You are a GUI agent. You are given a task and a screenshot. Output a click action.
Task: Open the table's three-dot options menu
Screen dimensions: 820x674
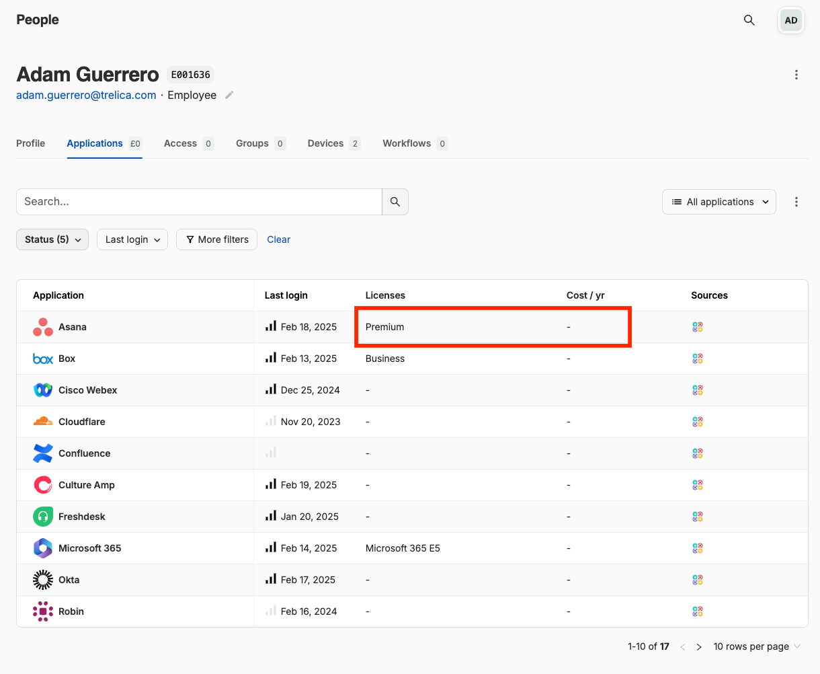point(796,202)
